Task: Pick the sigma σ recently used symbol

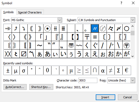Action: click(x=23, y=70)
